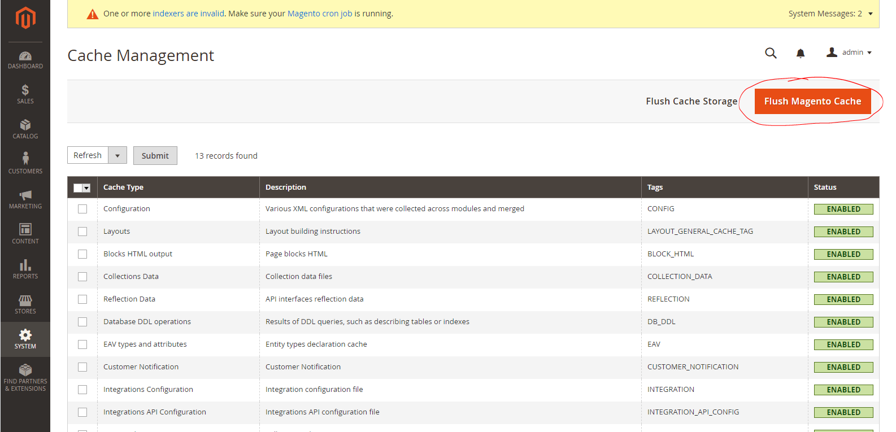Open the Dashboard gauge icon

(x=25, y=56)
